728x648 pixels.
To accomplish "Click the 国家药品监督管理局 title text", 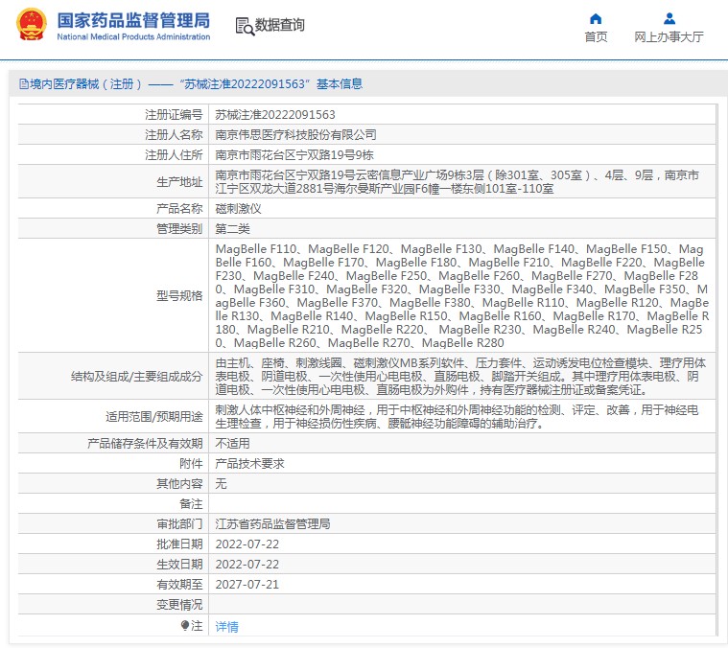I will click(132, 19).
